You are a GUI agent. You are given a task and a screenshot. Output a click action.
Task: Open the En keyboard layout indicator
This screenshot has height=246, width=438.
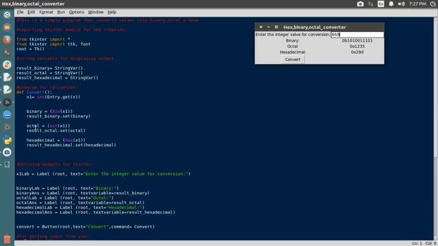point(381,4)
